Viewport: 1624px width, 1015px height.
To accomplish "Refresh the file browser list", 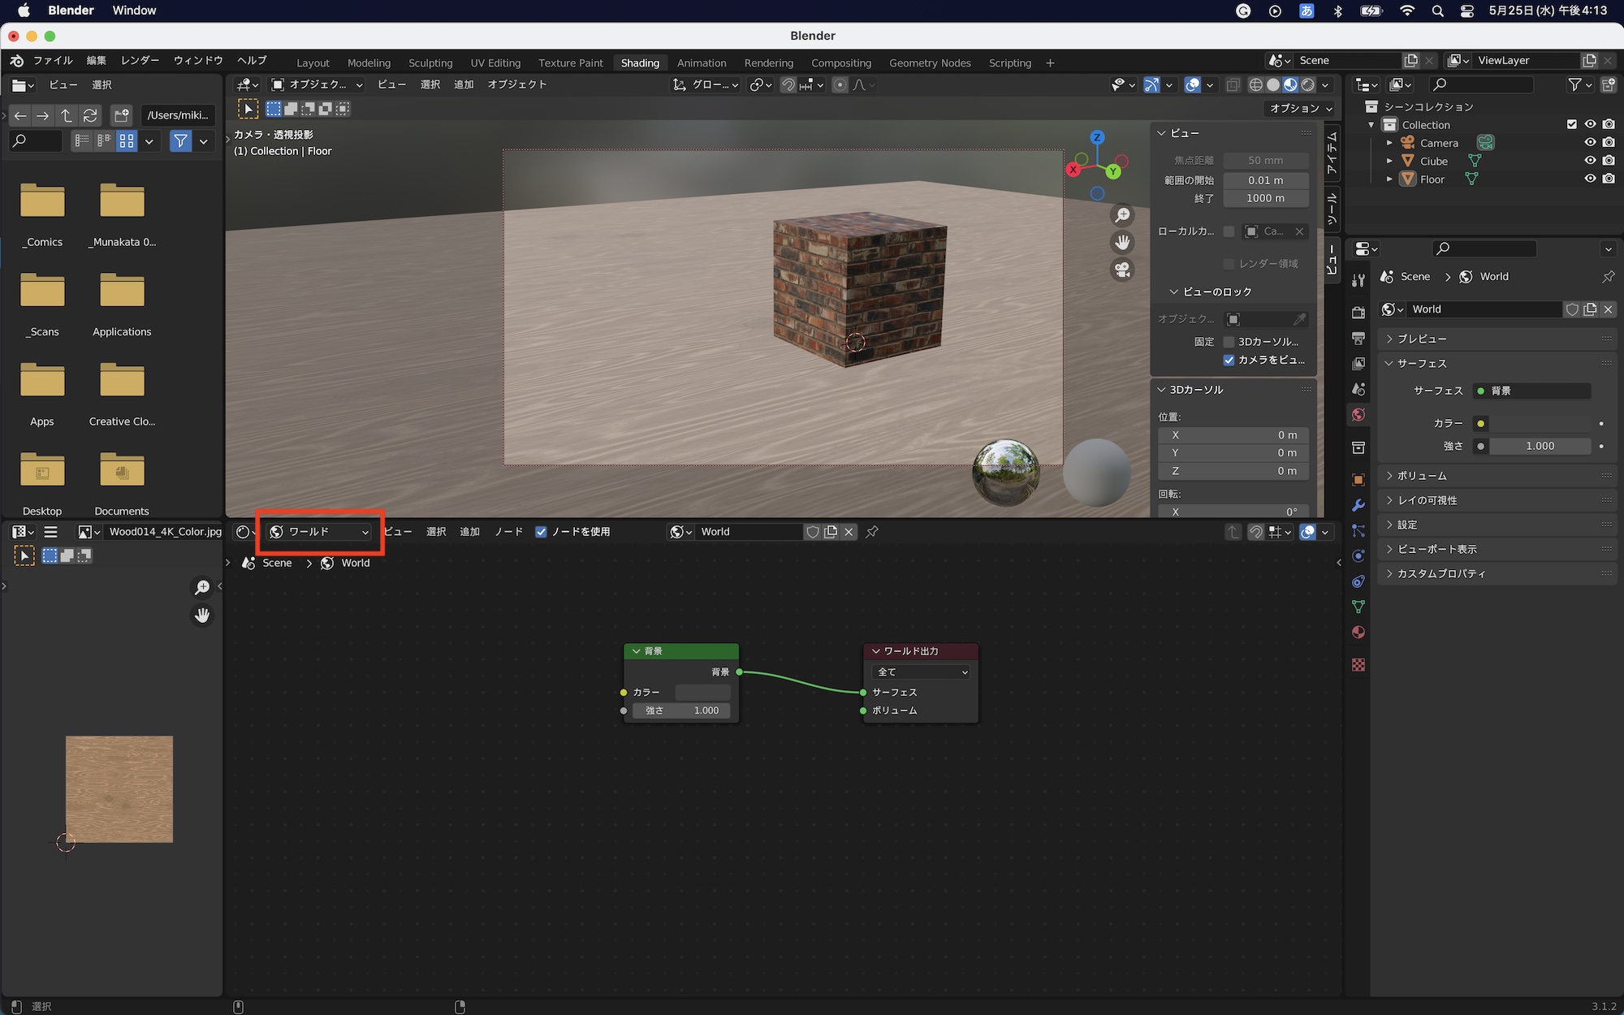I will (x=90, y=115).
